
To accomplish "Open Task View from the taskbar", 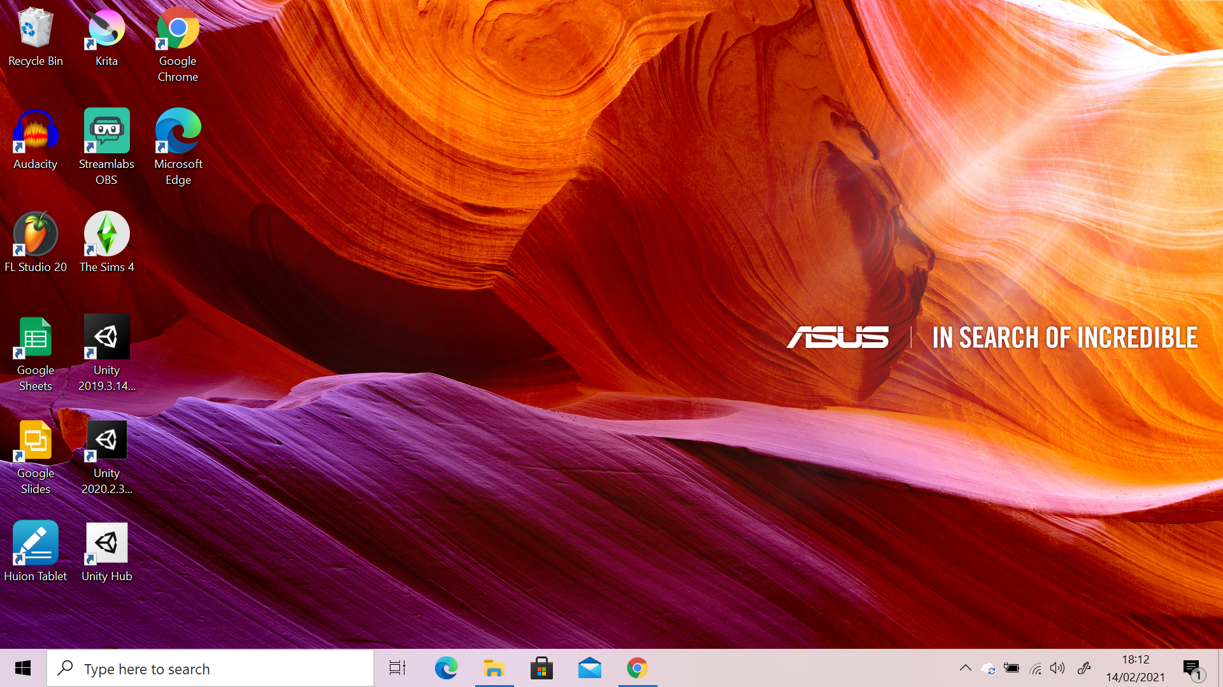I will (x=397, y=668).
